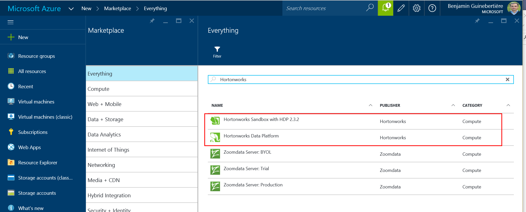Click Everything breadcrumb link
The width and height of the screenshot is (526, 212).
(155, 8)
